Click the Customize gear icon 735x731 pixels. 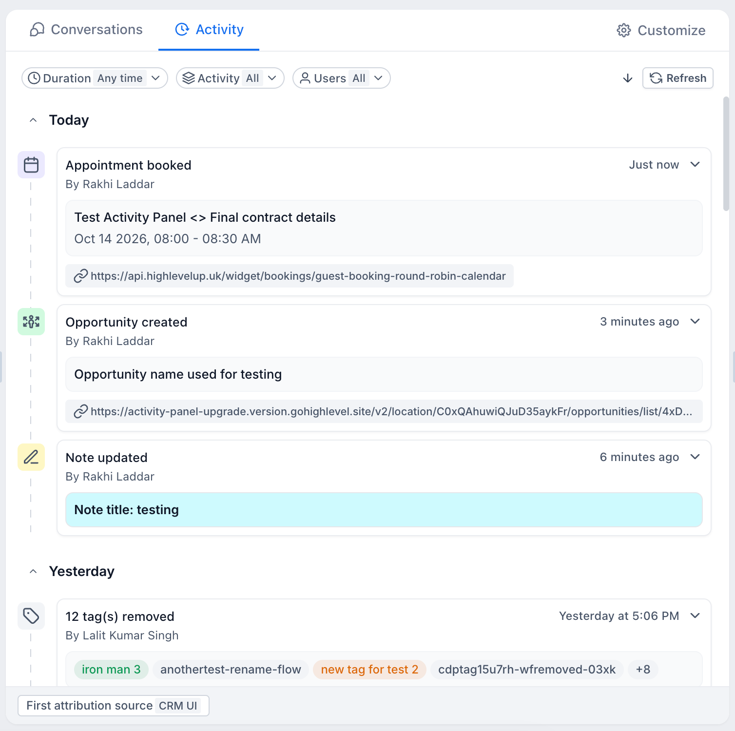coord(624,30)
